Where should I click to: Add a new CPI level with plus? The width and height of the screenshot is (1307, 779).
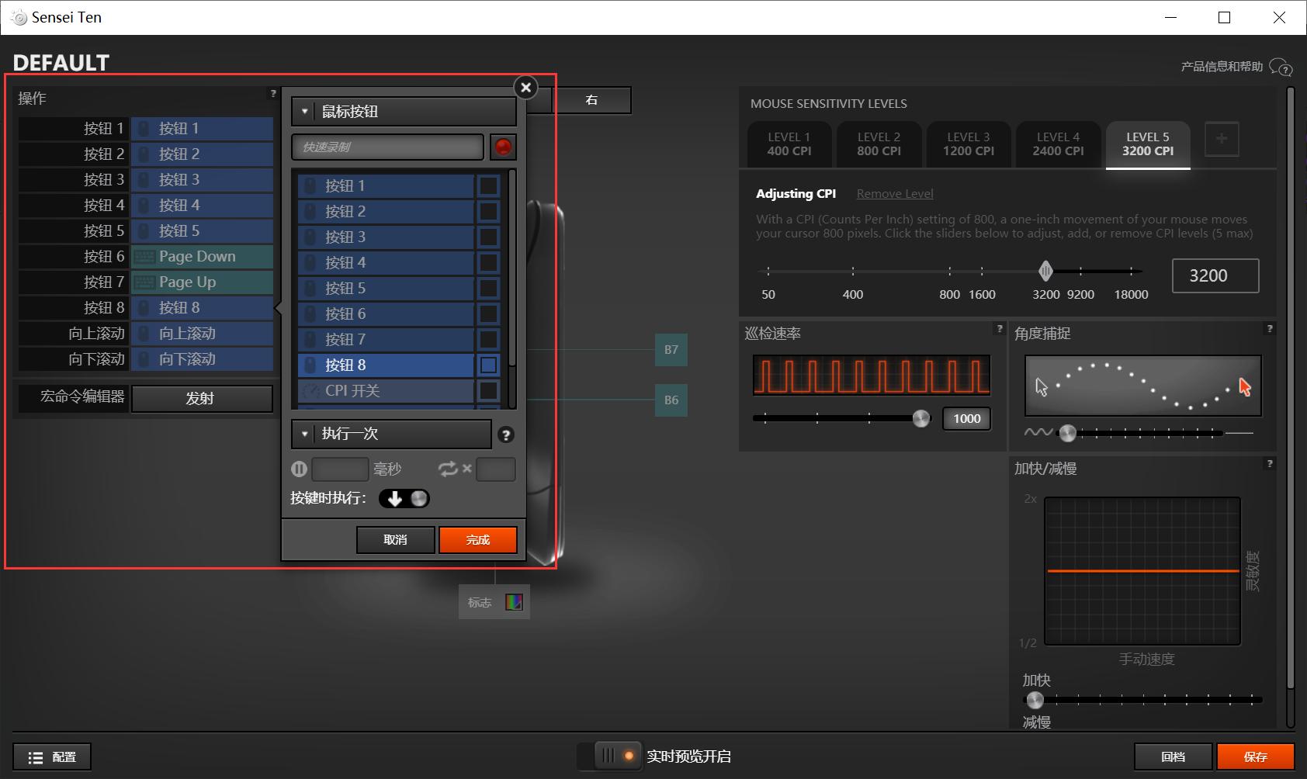tap(1221, 139)
